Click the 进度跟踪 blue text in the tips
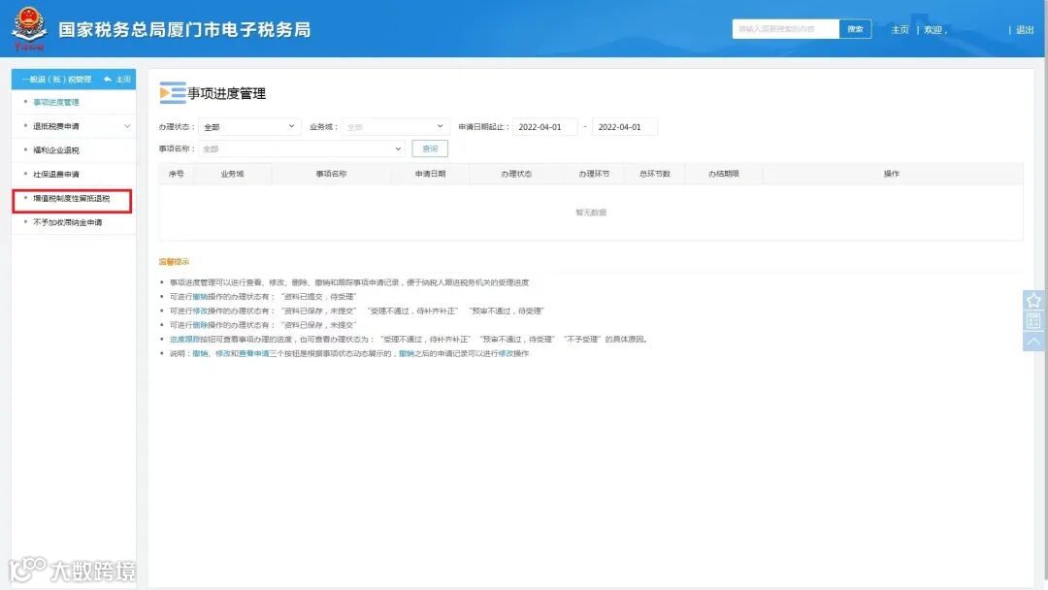The image size is (1048, 590). click(x=184, y=340)
